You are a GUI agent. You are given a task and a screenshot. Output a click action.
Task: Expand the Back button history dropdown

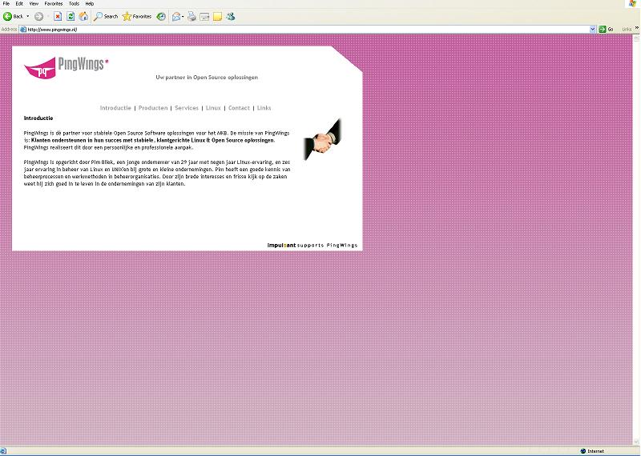point(28,16)
